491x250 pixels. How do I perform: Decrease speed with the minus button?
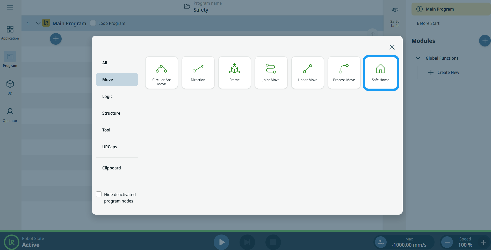447,242
